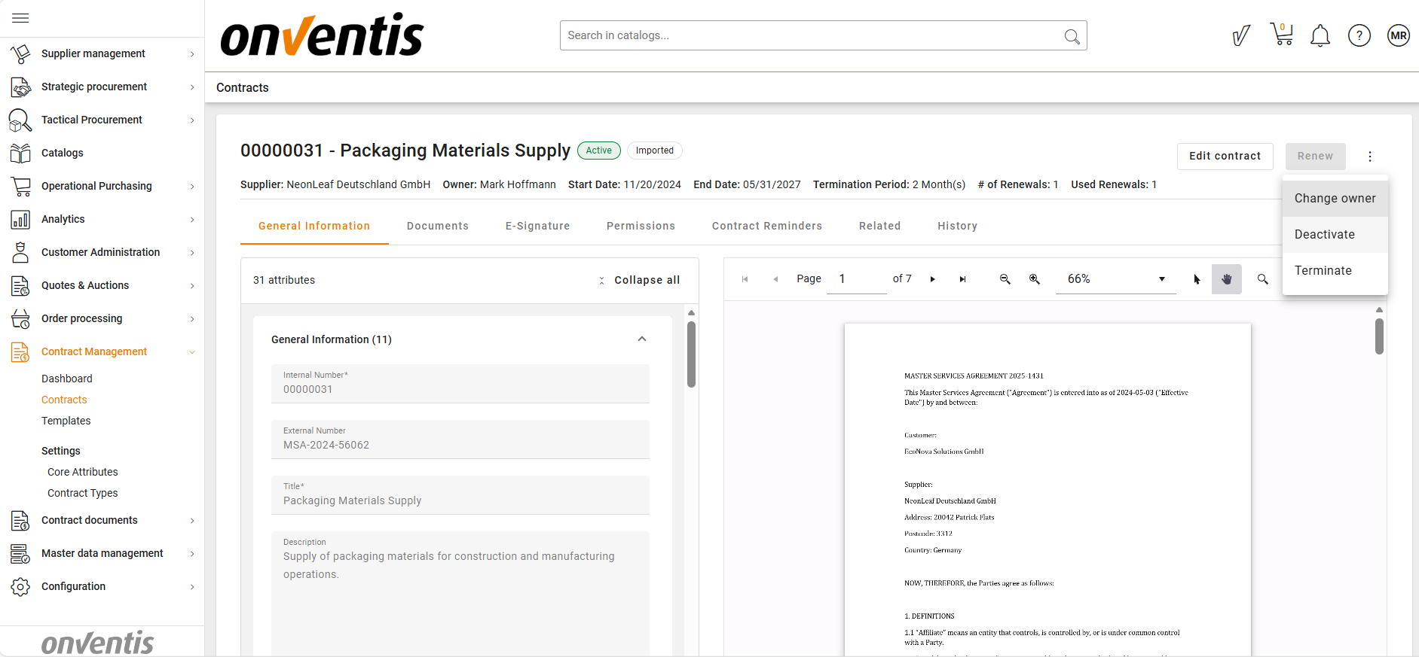Click the Search in catalogs field

click(810, 35)
